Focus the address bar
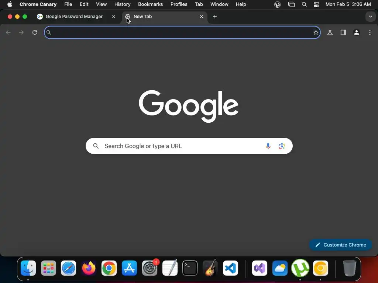Image resolution: width=378 pixels, height=283 pixels. point(182,32)
